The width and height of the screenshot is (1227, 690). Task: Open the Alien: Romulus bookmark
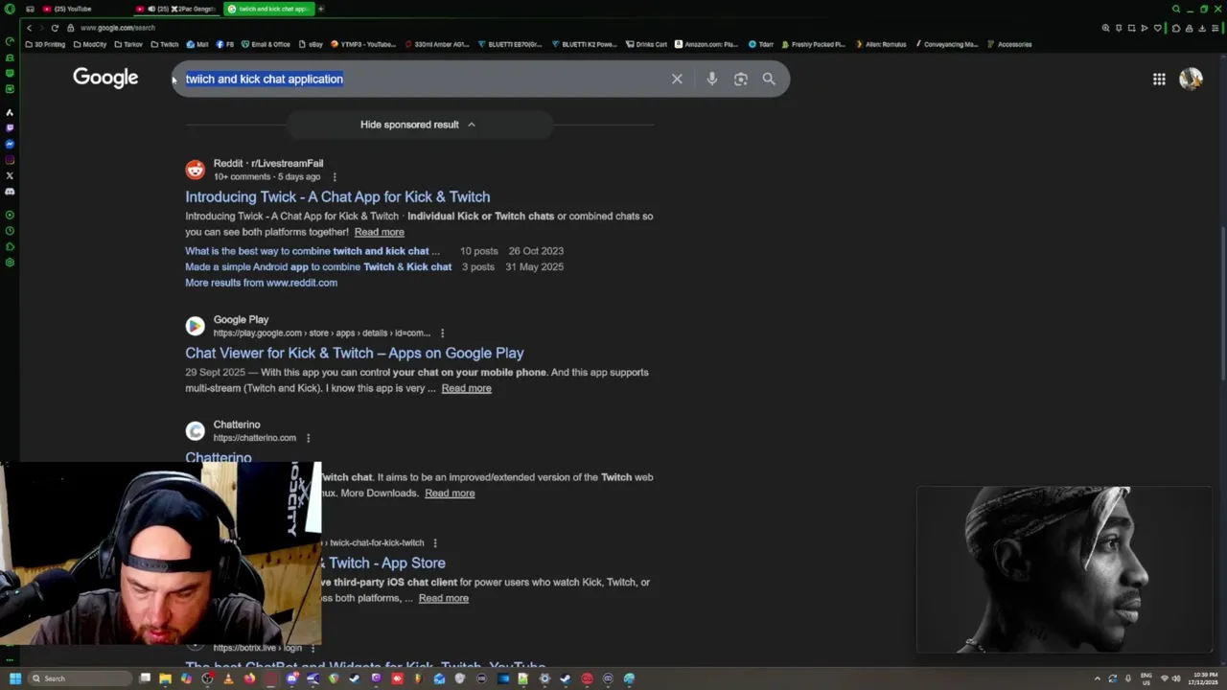tap(880, 44)
